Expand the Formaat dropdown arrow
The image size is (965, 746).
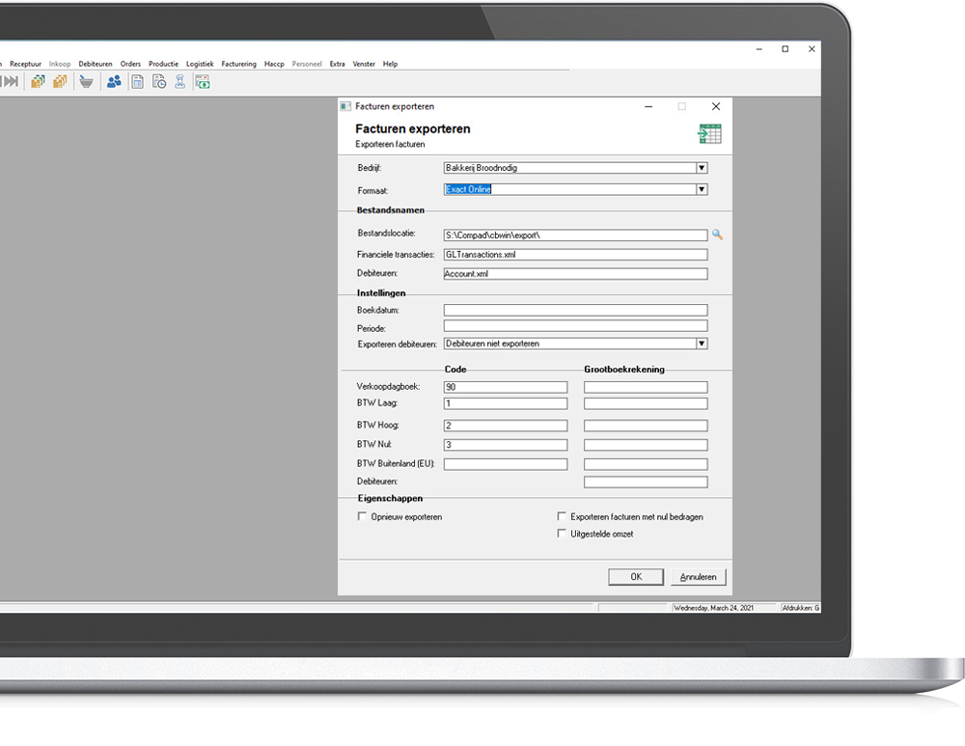pos(702,189)
